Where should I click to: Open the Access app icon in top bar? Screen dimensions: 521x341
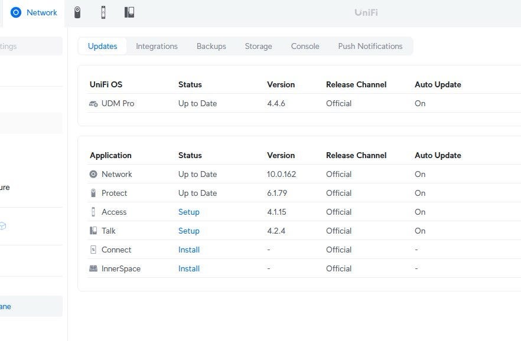tap(103, 12)
